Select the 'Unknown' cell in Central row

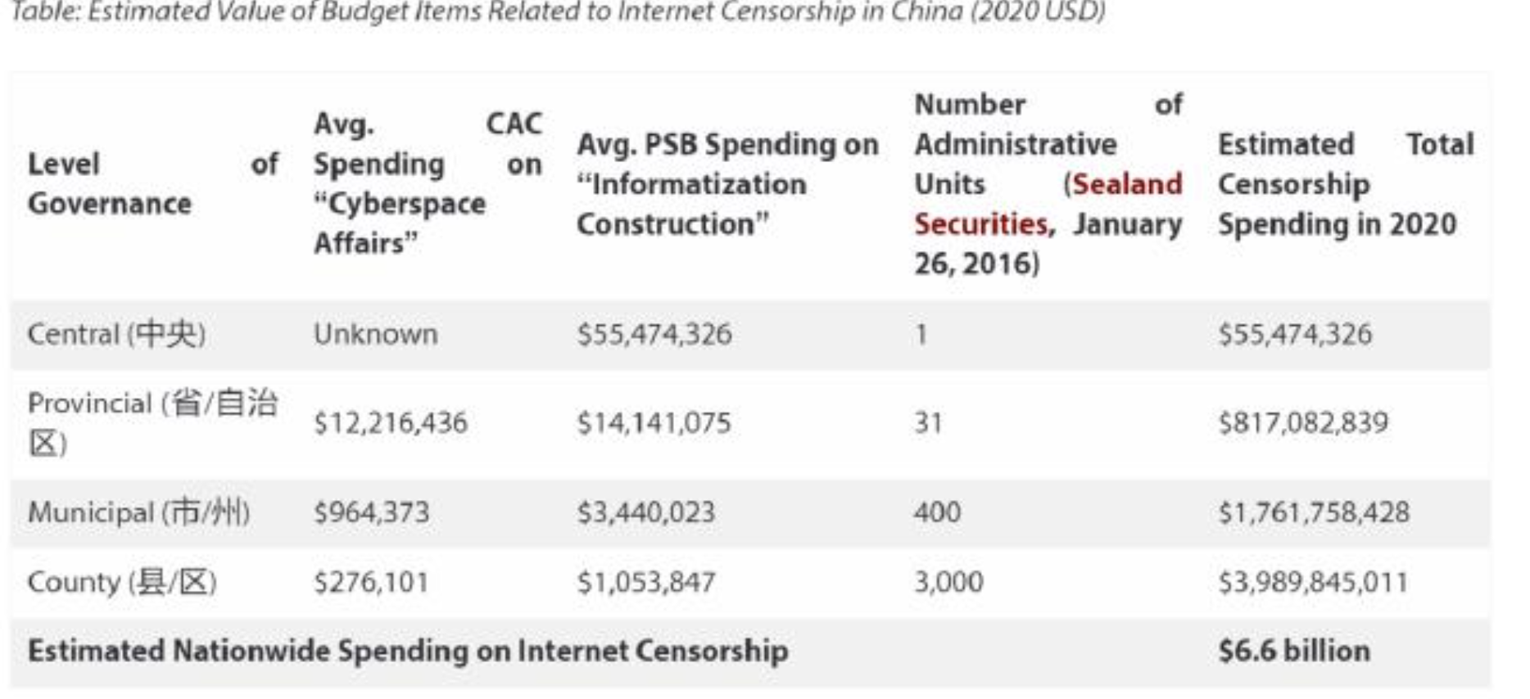pos(375,334)
